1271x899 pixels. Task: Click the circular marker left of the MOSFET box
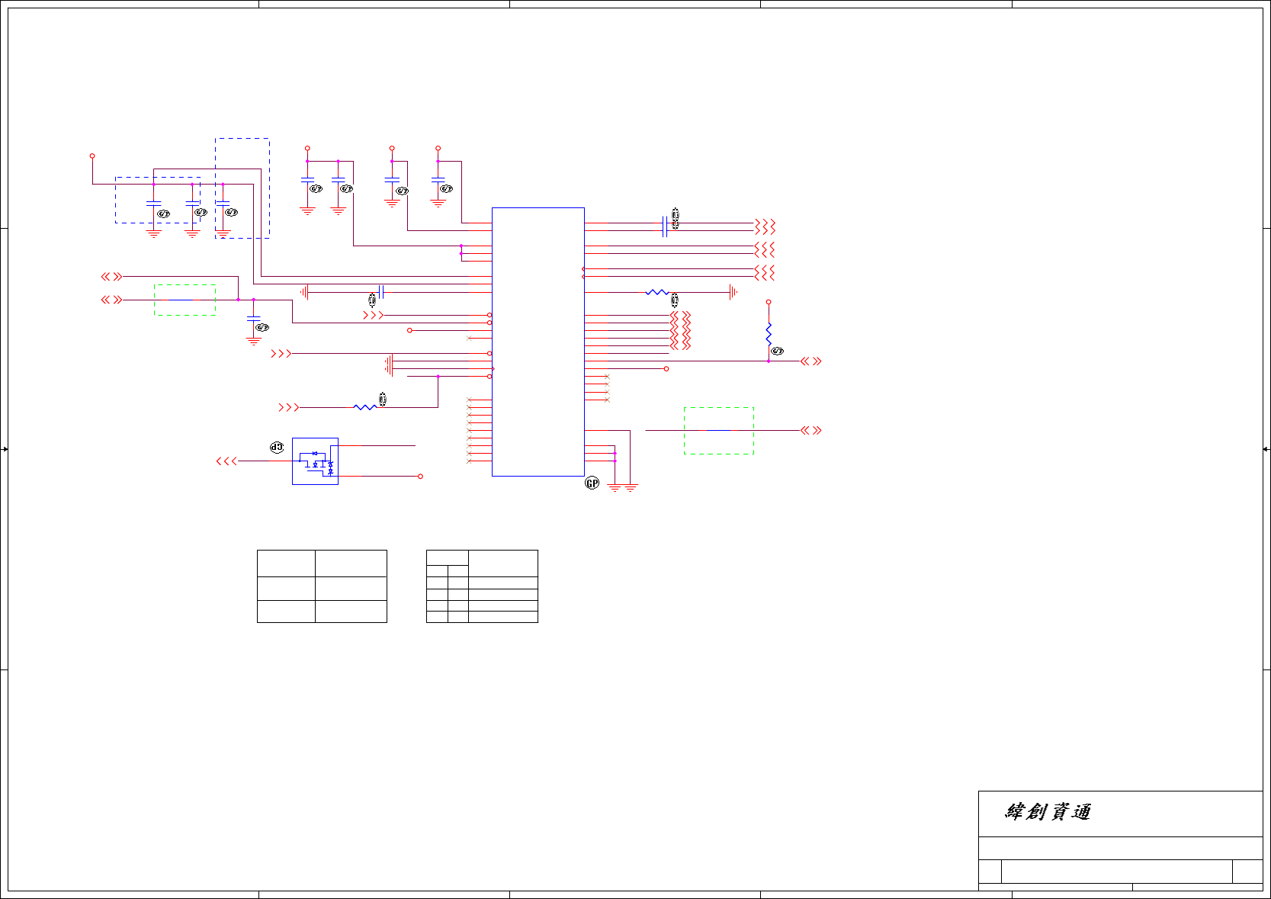[x=277, y=448]
